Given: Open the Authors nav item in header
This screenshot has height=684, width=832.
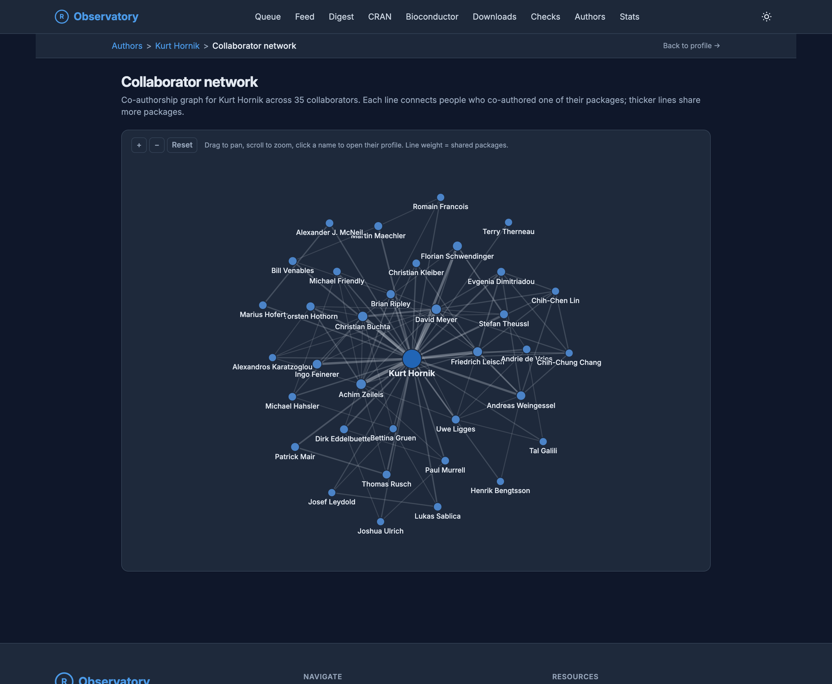Looking at the screenshot, I should point(590,17).
